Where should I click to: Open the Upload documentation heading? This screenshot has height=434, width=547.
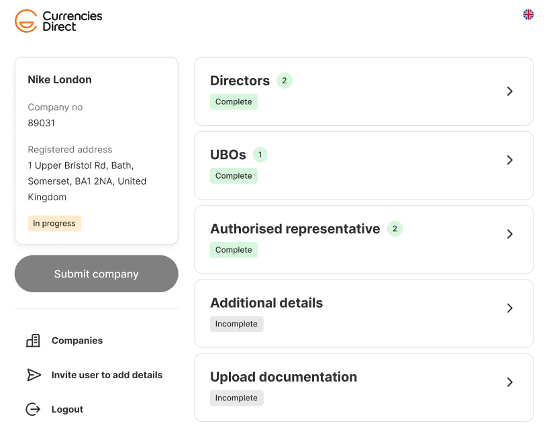(x=284, y=377)
